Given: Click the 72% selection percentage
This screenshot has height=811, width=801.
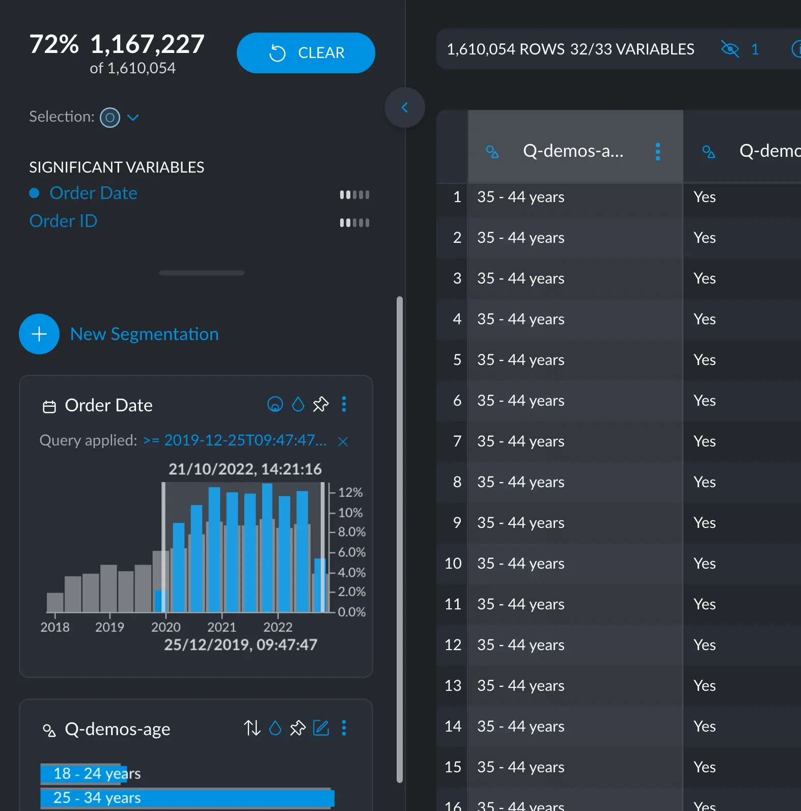Looking at the screenshot, I should click(x=54, y=44).
